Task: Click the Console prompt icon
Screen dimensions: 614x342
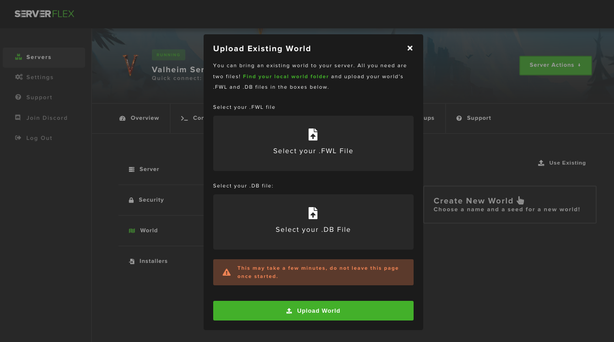Action: point(184,118)
